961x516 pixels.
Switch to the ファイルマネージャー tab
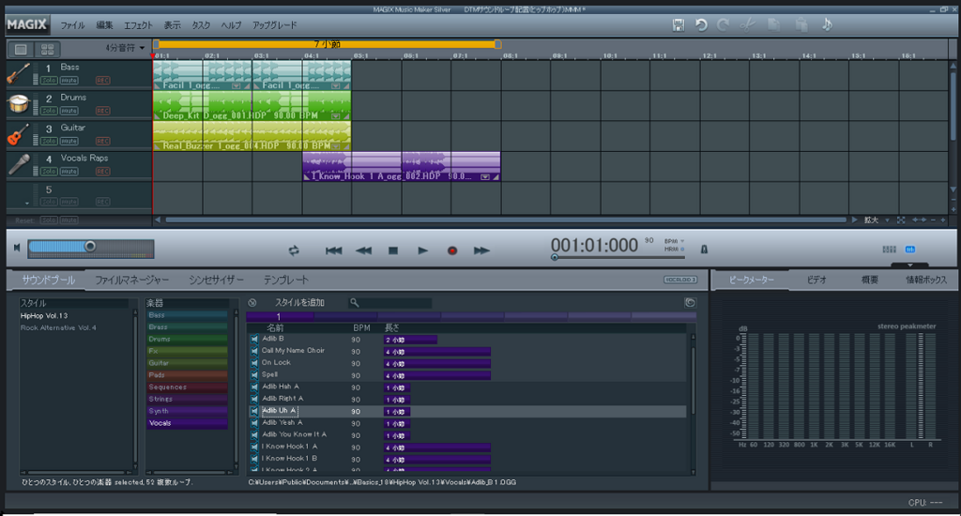pyautogui.click(x=131, y=281)
